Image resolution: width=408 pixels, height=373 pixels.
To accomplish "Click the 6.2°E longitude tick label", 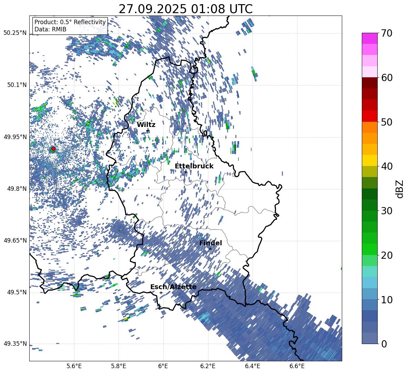I will click(208, 366).
